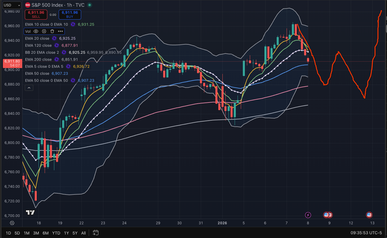The height and width of the screenshot is (238, 387).
Task: Click the value 6,851.91 for EMA 200
Action: [70, 59]
